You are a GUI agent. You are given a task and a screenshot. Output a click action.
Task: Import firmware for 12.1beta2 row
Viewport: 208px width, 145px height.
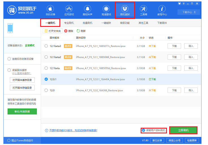pyautogui.click(x=191, y=57)
